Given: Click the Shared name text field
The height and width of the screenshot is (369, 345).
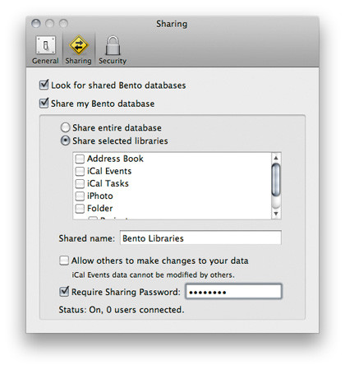Looking at the screenshot, I should click(200, 238).
